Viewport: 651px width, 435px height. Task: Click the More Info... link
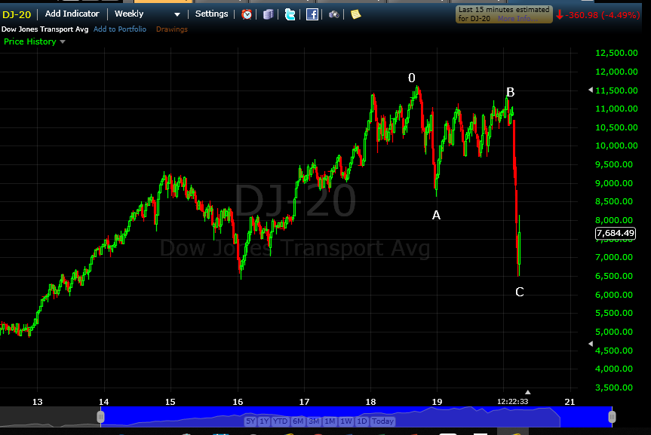coord(517,19)
